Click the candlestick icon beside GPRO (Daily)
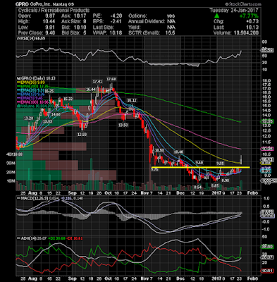 coord(17,78)
